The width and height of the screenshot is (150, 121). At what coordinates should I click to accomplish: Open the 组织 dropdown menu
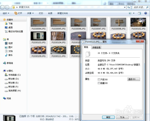(x=6, y=13)
